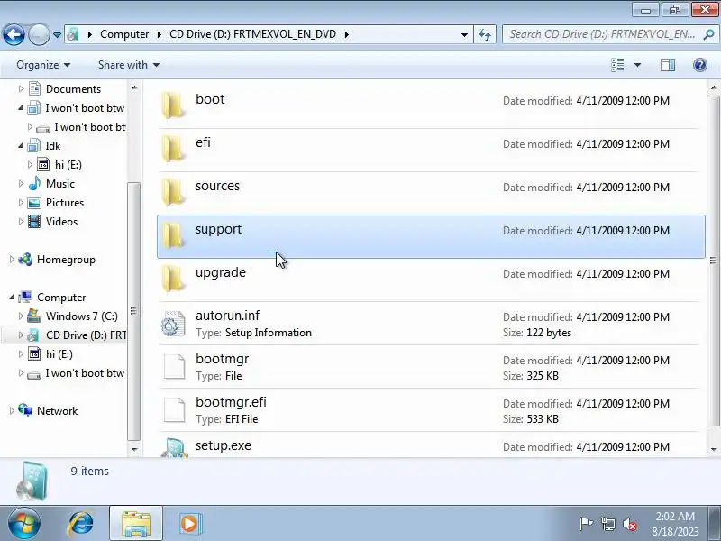The height and width of the screenshot is (541, 721).
Task: Select the boot folder icon
Action: (173, 105)
